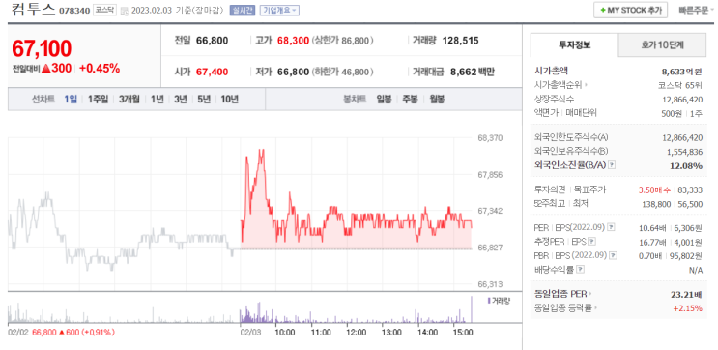Click the 23.21배 industry PER value
The image size is (718, 350).
pos(686,294)
